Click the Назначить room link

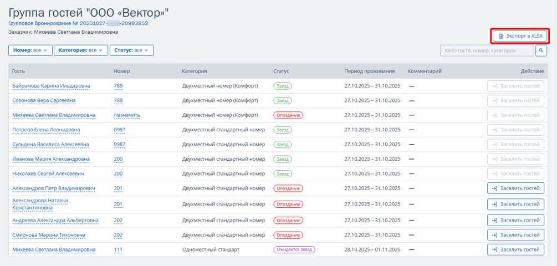pos(127,115)
